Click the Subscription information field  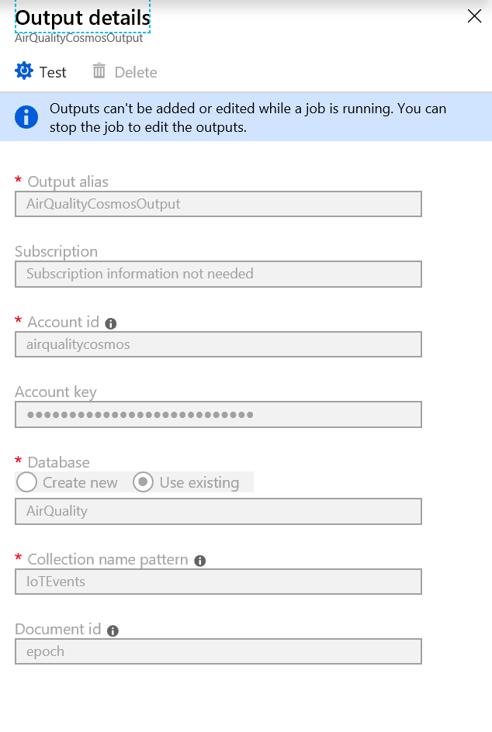pos(218,274)
